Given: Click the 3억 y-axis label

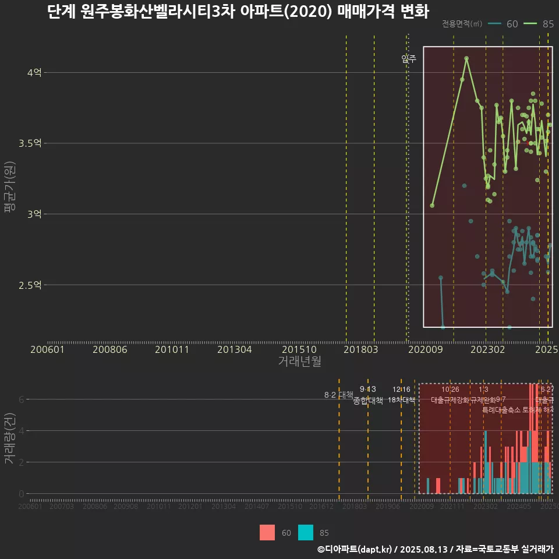Looking at the screenshot, I should coord(34,214).
